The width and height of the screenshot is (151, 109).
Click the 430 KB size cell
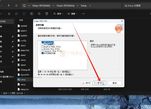click(x=107, y=89)
